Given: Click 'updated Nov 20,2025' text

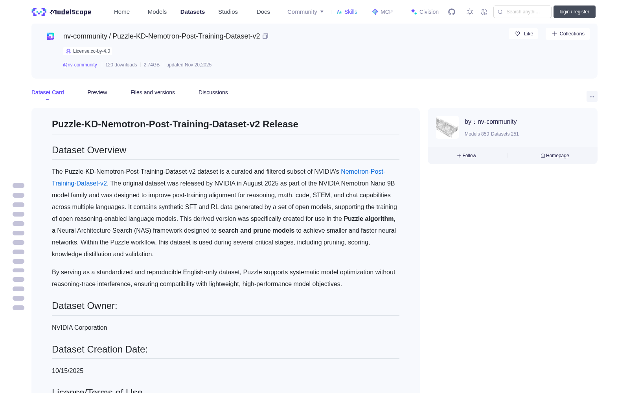Looking at the screenshot, I should tap(189, 65).
